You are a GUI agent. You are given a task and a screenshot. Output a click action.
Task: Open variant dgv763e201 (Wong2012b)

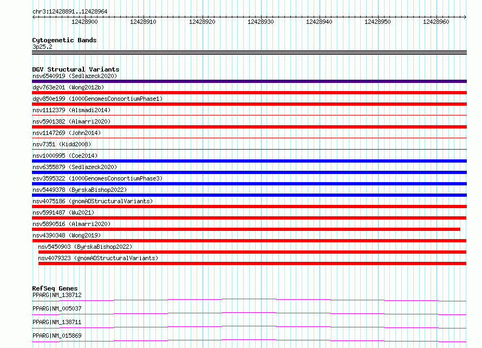coord(68,87)
